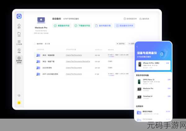The image size is (186, 131).
Task: Click backed-up status in the 2023 row
Action: (x=110, y=68)
